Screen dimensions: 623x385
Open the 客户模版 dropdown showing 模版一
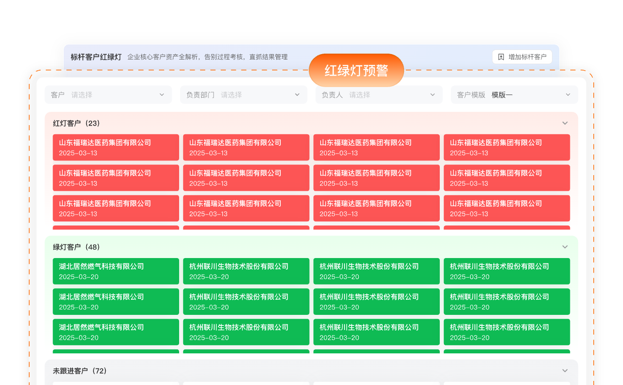tap(514, 95)
